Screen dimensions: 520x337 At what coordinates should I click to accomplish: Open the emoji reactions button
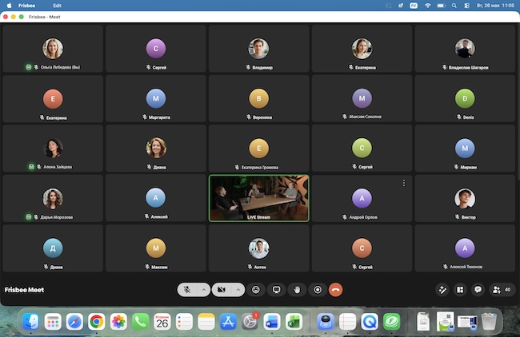256,290
